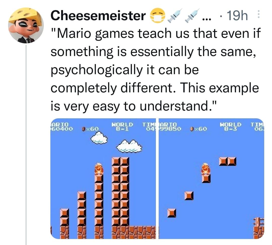Click the 19h tweet timestamp

pyautogui.click(x=237, y=15)
